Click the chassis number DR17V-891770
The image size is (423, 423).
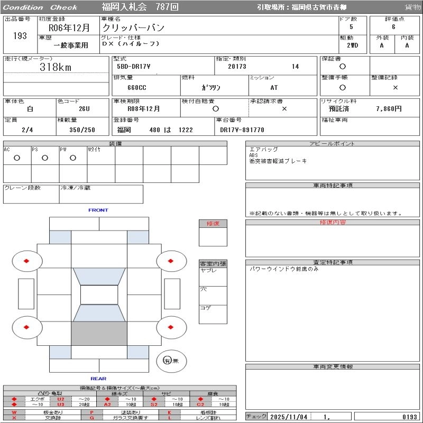point(242,130)
